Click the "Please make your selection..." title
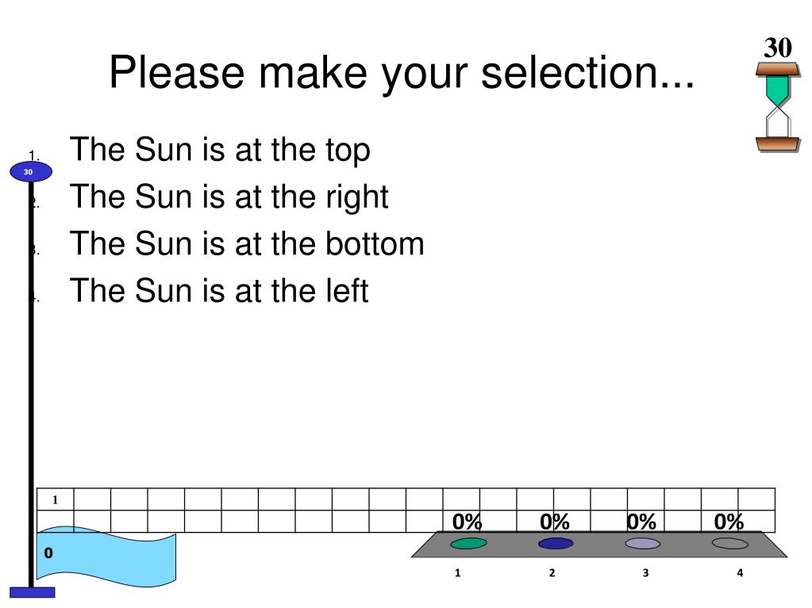Viewport: 812px width, 608px height. [x=402, y=73]
